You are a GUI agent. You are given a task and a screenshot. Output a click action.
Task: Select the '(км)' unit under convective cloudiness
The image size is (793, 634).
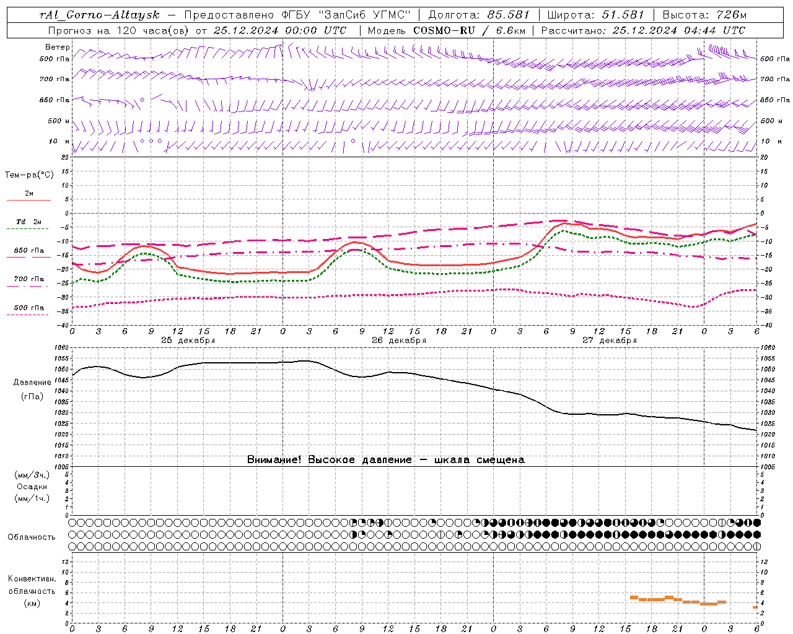[32, 603]
